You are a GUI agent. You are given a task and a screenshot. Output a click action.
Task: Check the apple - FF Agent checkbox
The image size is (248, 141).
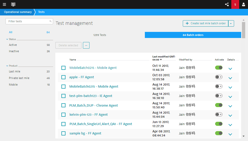click(63, 77)
